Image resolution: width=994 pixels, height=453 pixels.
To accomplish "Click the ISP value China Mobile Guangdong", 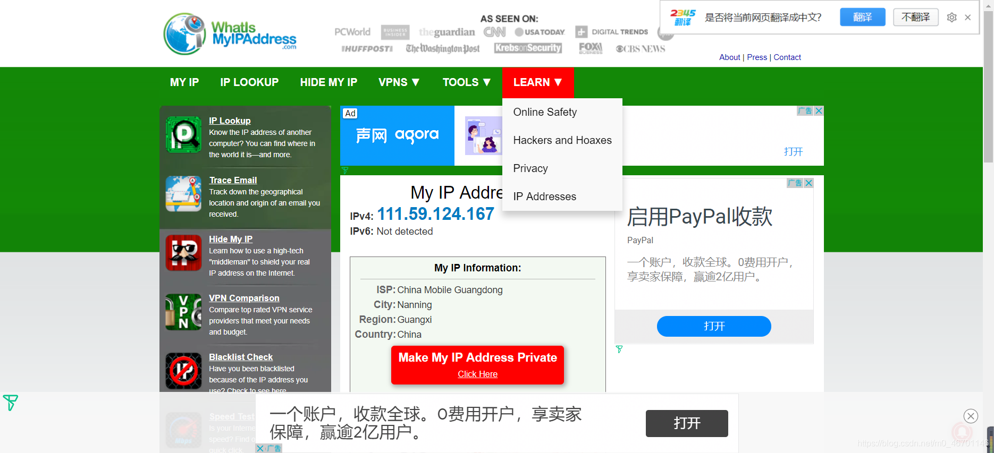I will (x=450, y=290).
